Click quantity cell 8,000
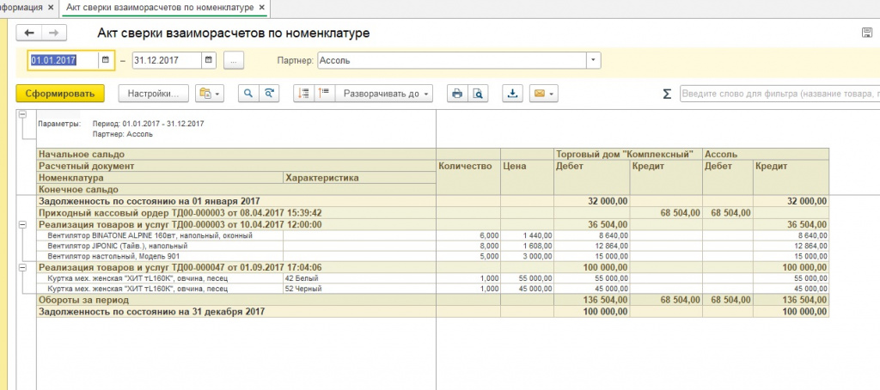 (x=468, y=246)
